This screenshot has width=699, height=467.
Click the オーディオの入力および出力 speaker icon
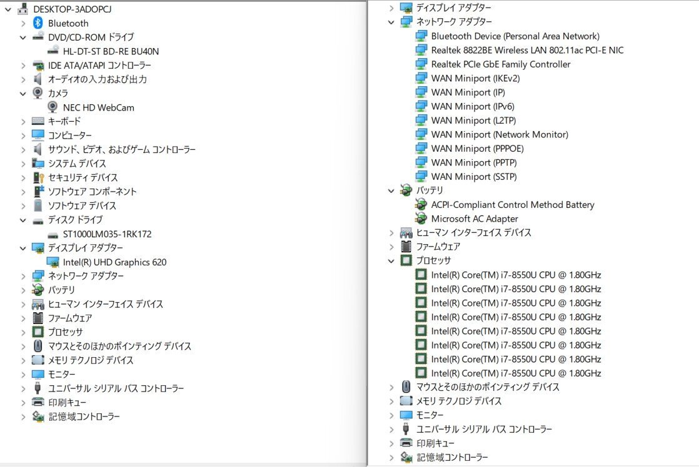38,79
